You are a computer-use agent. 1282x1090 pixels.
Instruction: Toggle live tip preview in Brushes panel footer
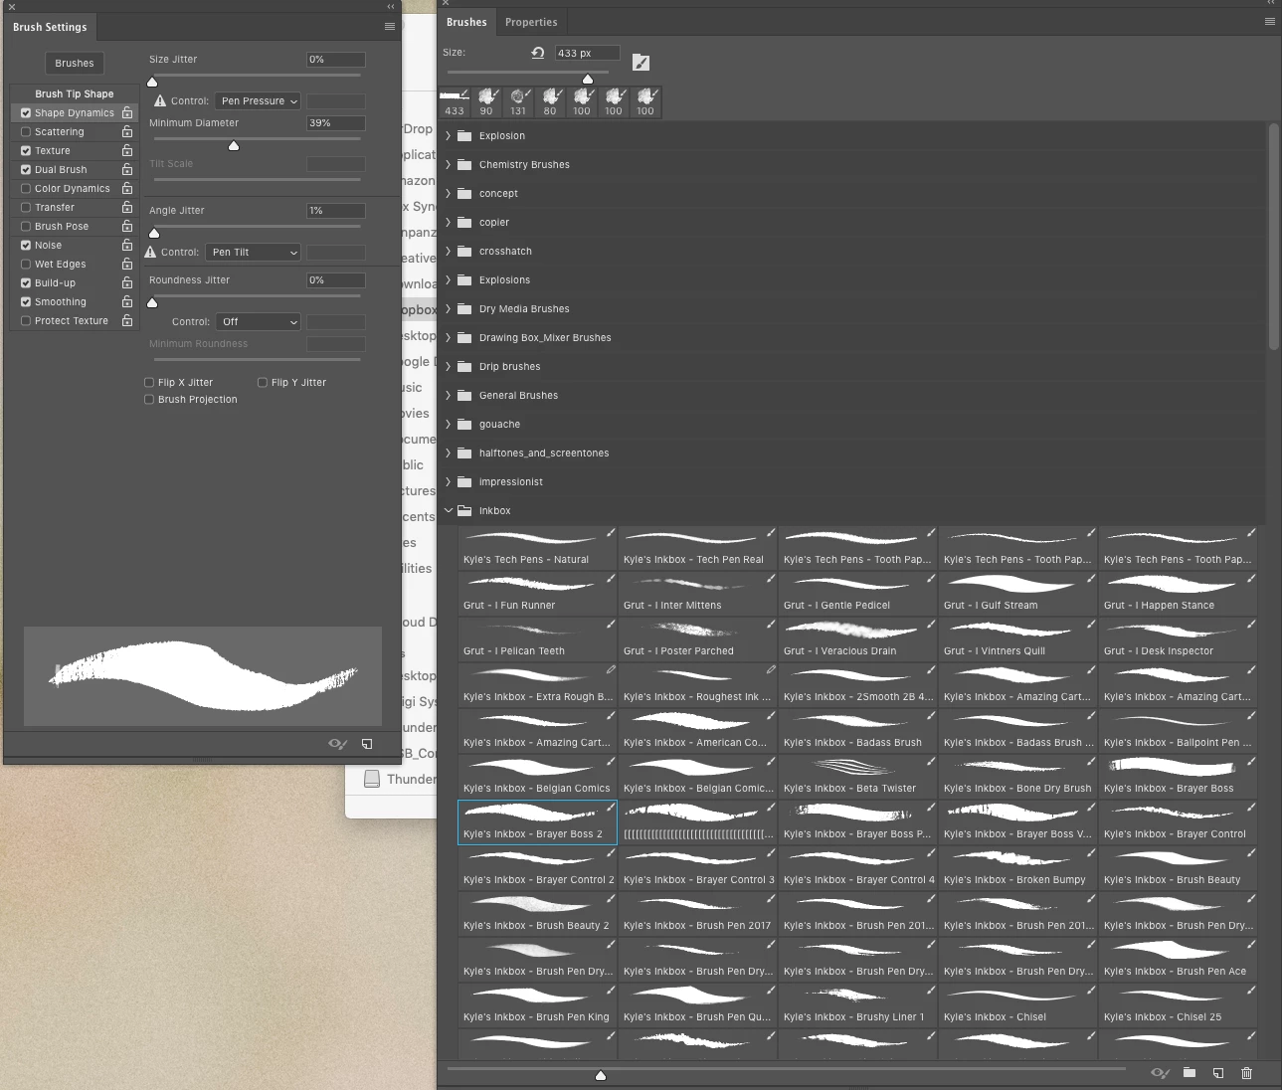coord(1160,1073)
